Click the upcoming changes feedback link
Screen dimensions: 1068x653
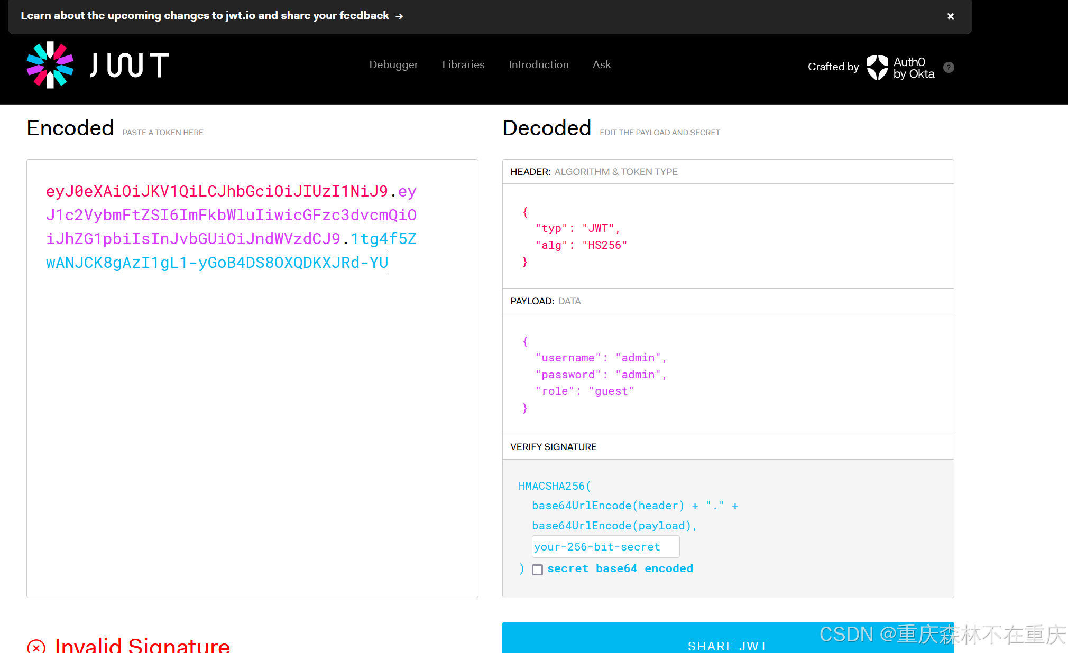pos(205,16)
